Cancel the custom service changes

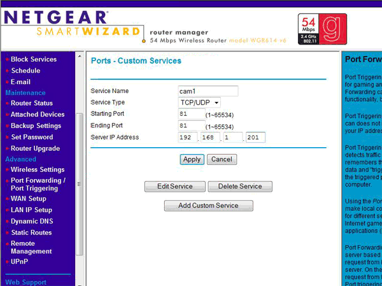(x=222, y=159)
